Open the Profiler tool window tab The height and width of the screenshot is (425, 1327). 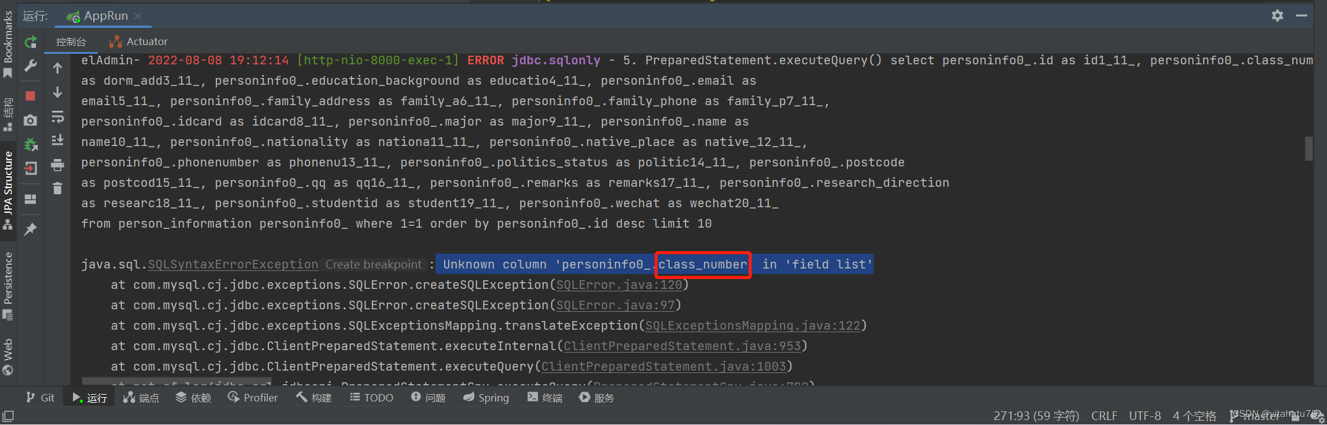click(x=253, y=398)
